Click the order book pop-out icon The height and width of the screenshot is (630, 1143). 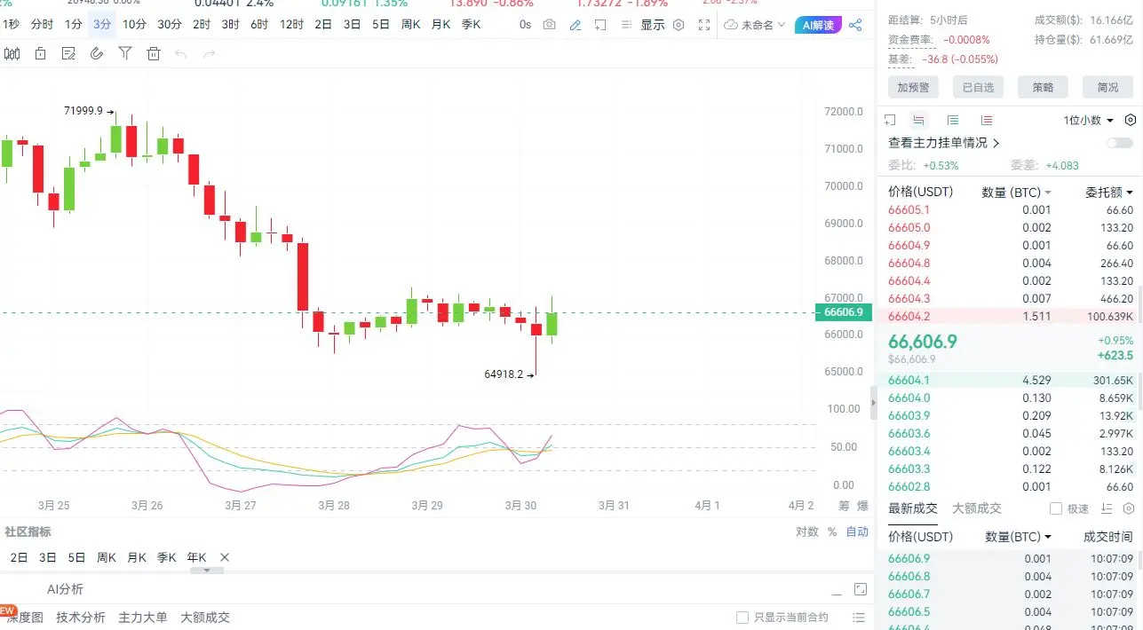[x=890, y=120]
